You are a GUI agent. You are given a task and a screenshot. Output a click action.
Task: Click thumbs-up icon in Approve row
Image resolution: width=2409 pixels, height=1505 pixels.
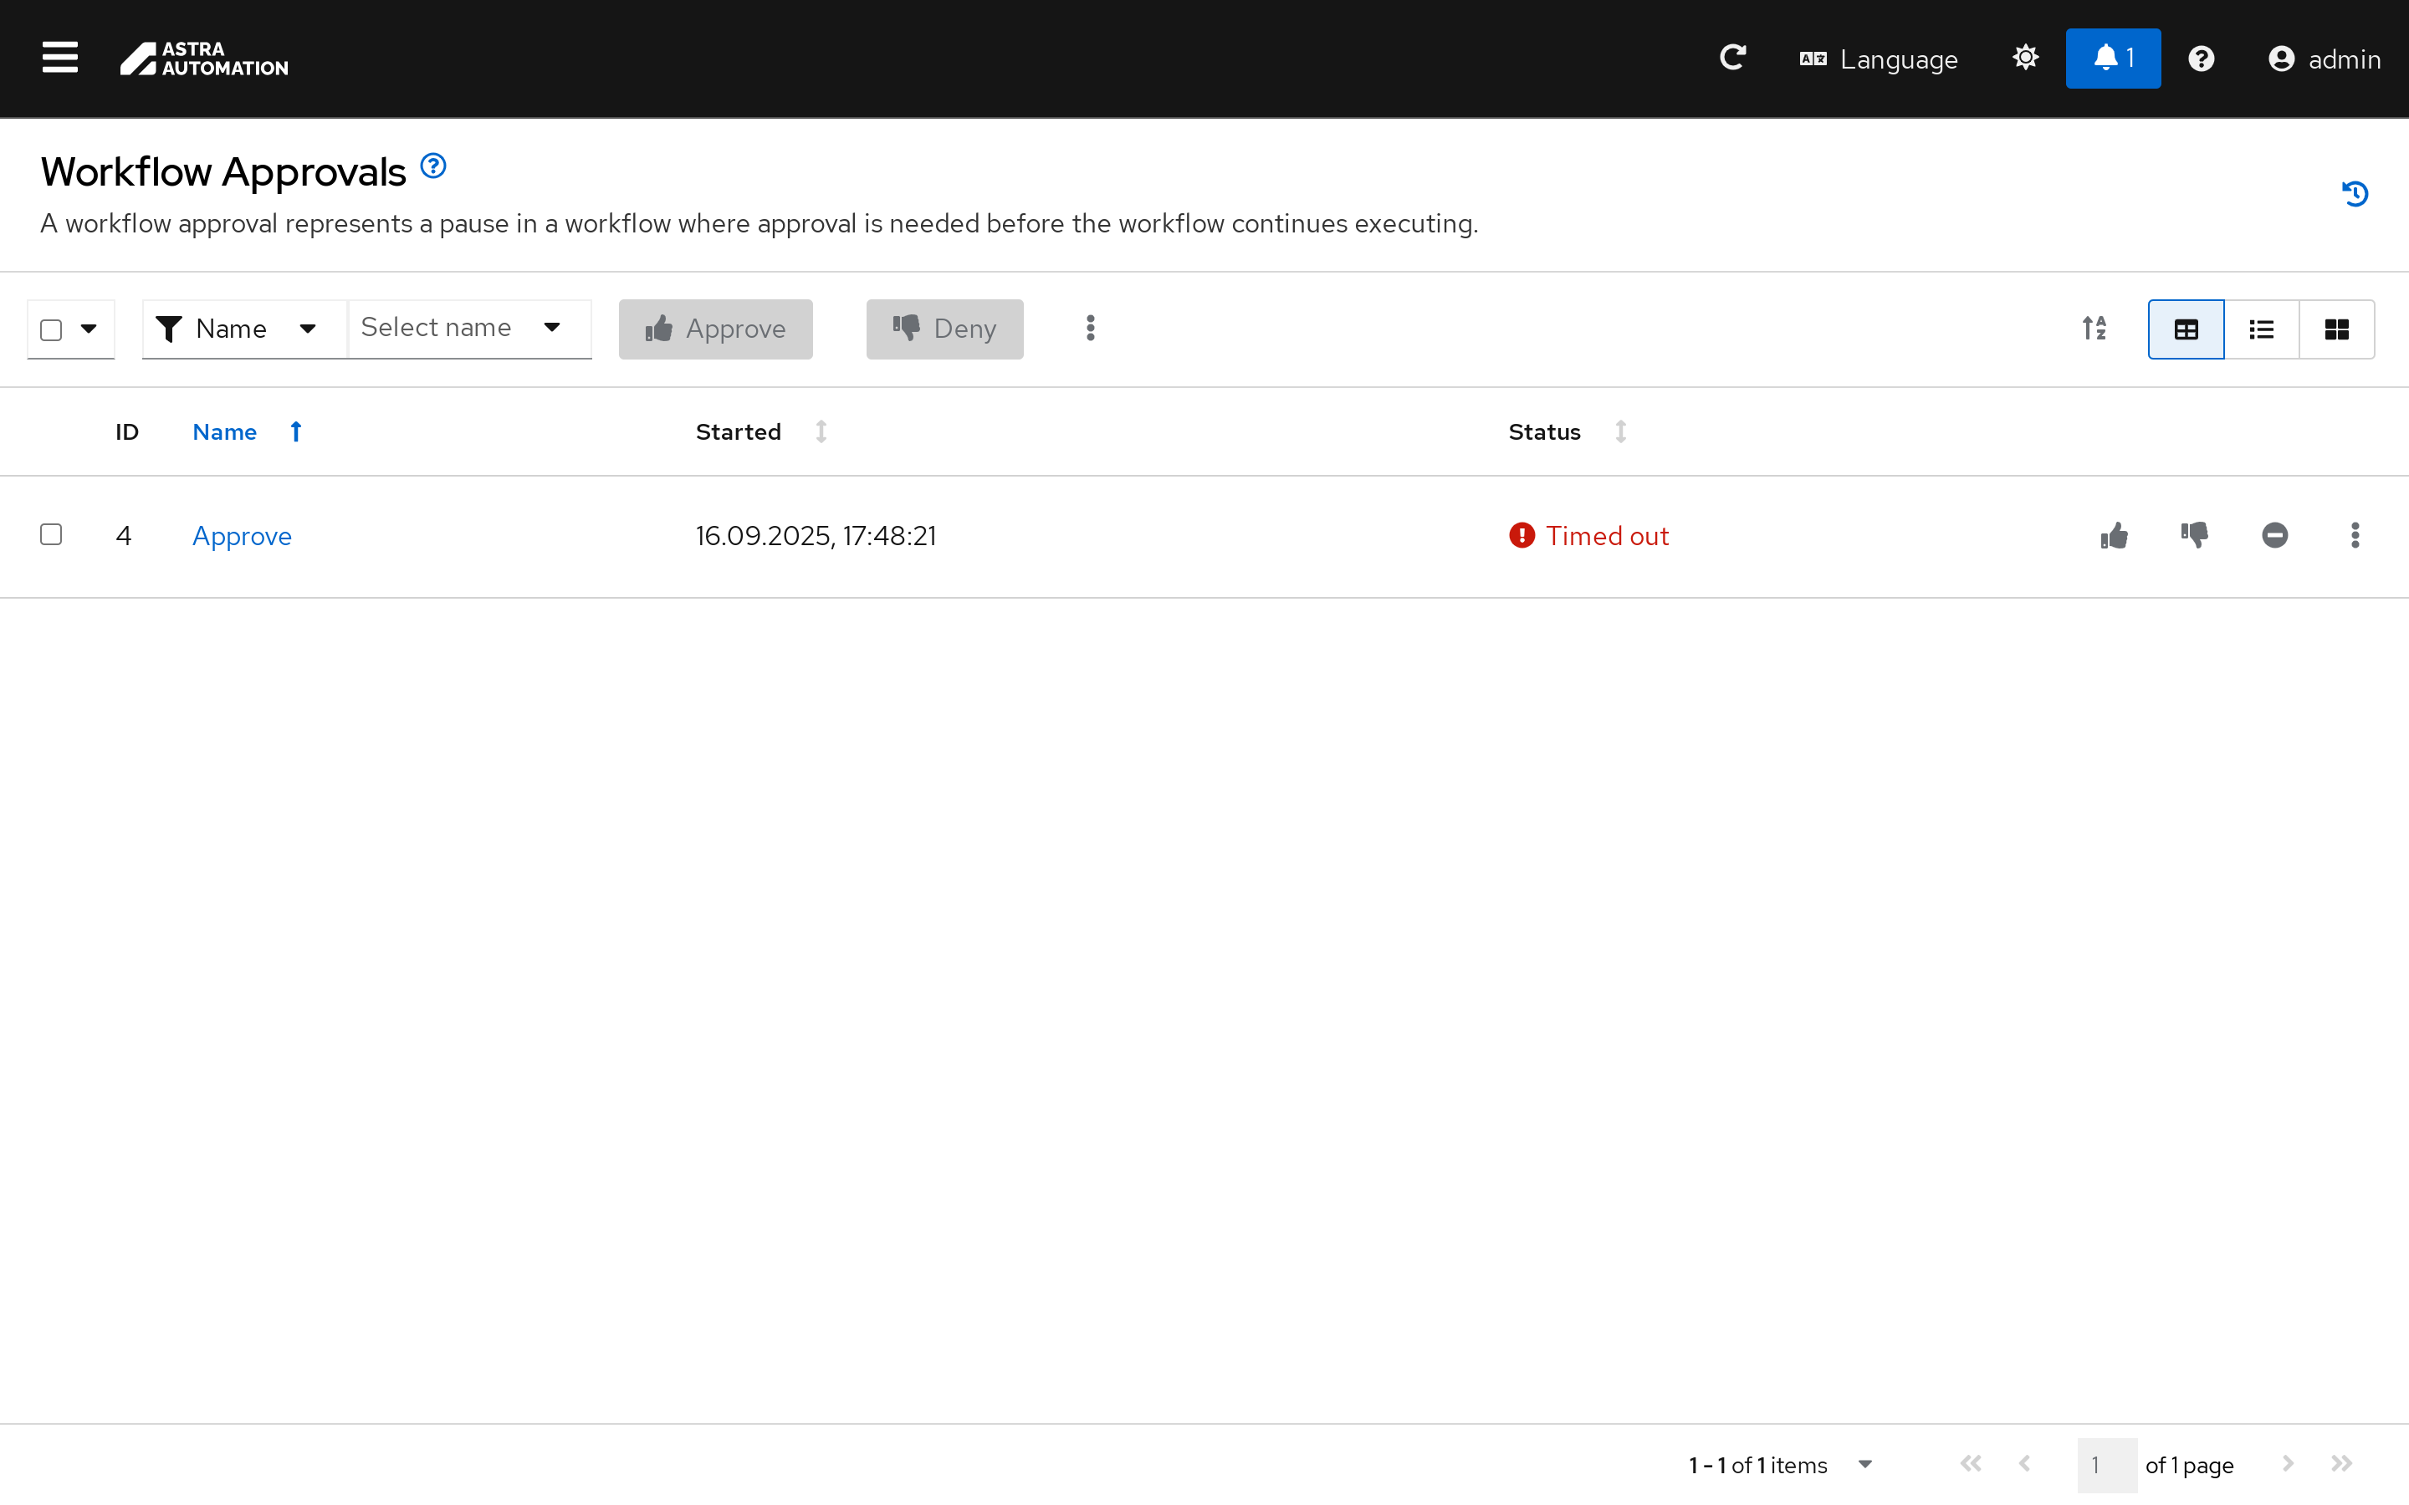(2115, 535)
